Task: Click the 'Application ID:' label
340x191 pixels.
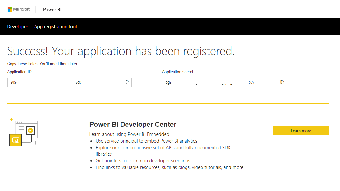Action: [x=20, y=72]
